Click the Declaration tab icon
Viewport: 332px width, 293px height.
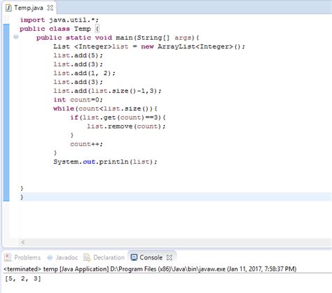[87, 257]
